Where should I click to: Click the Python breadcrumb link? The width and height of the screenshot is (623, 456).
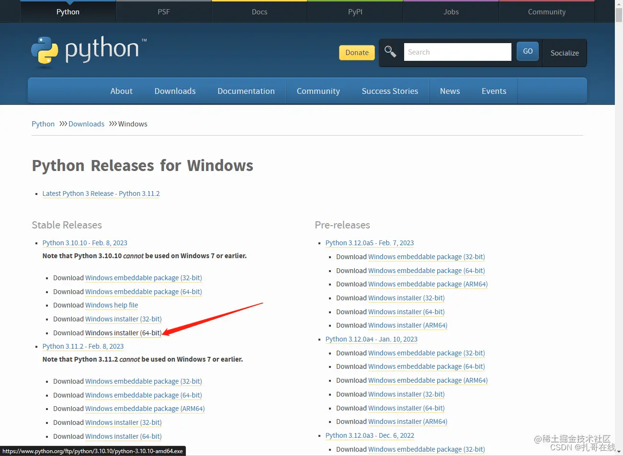tap(43, 124)
